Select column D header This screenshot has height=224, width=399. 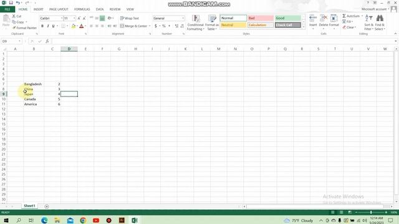point(69,49)
